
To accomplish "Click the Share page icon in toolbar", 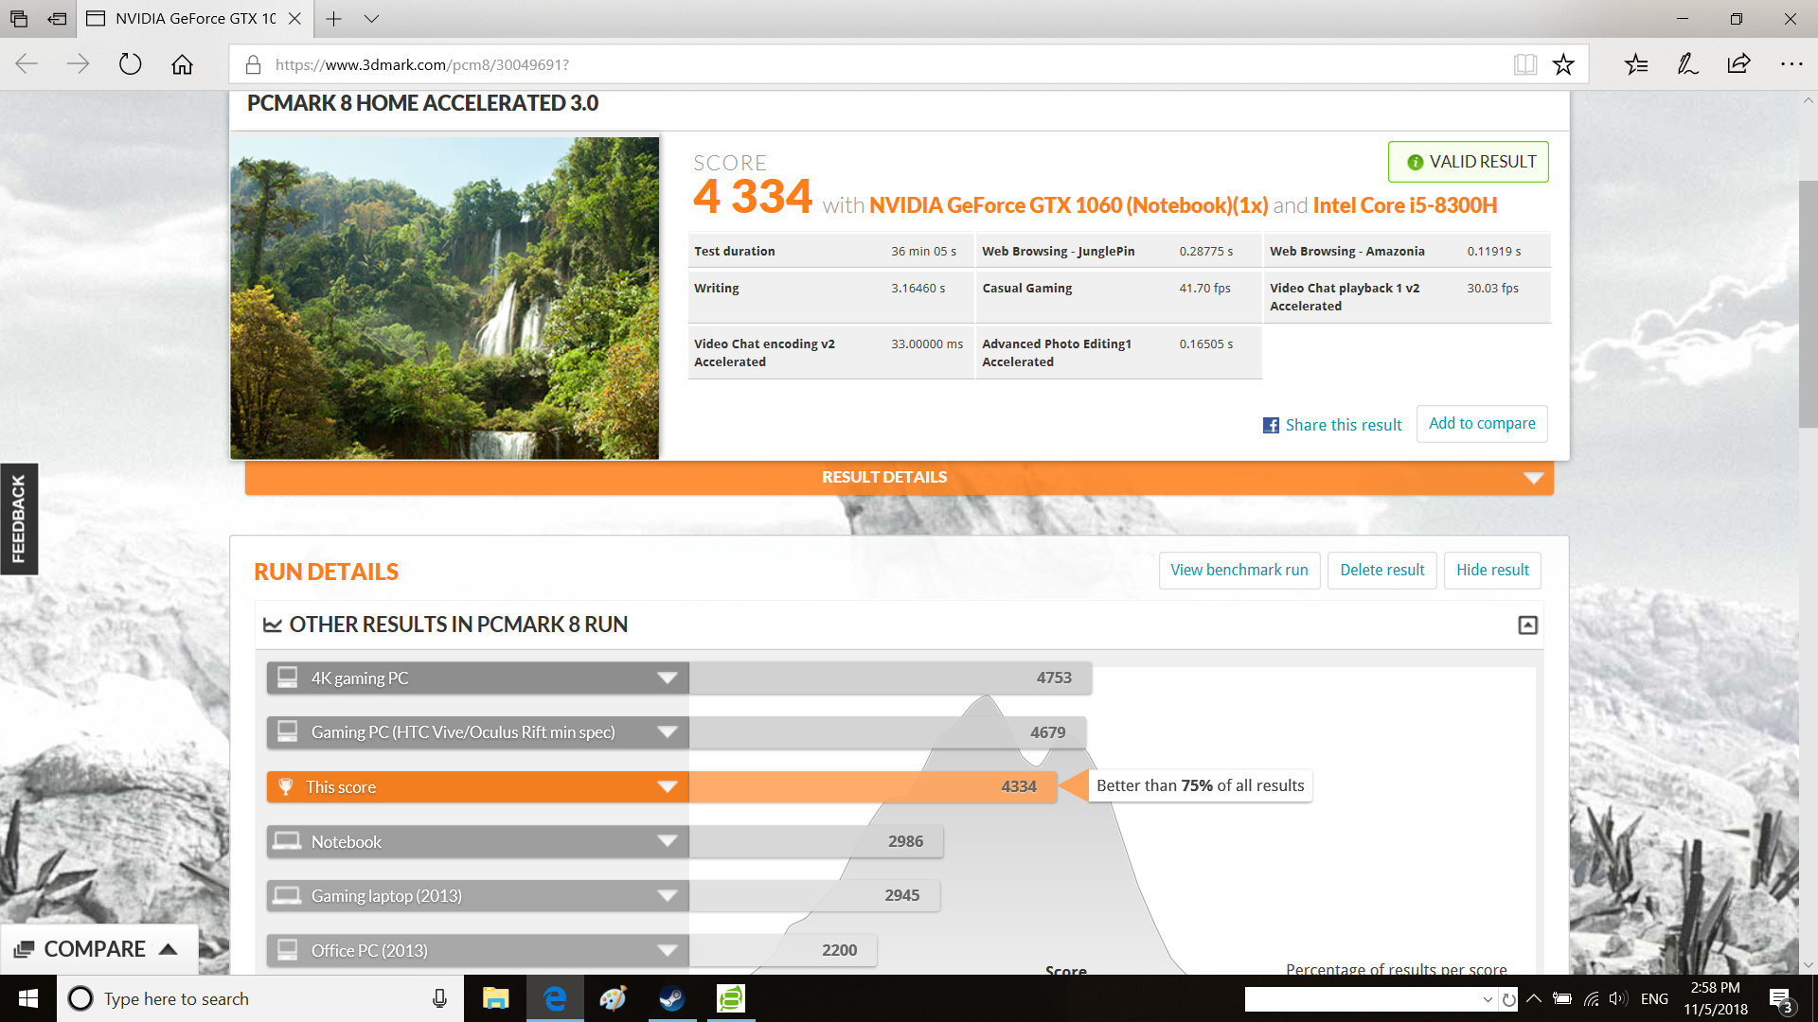I will [x=1738, y=64].
